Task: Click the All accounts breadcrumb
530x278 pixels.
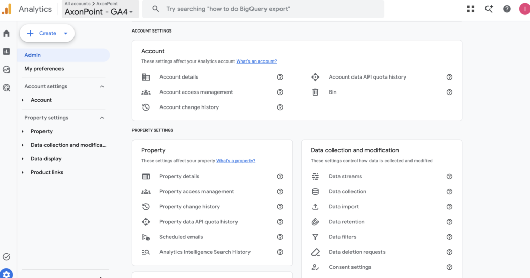Action: point(78,4)
